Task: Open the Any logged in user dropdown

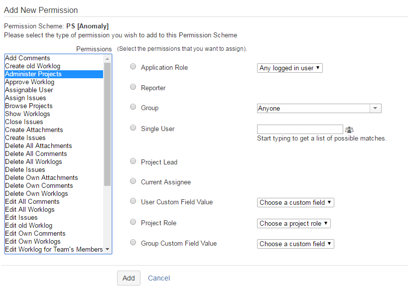Action: 290,68
